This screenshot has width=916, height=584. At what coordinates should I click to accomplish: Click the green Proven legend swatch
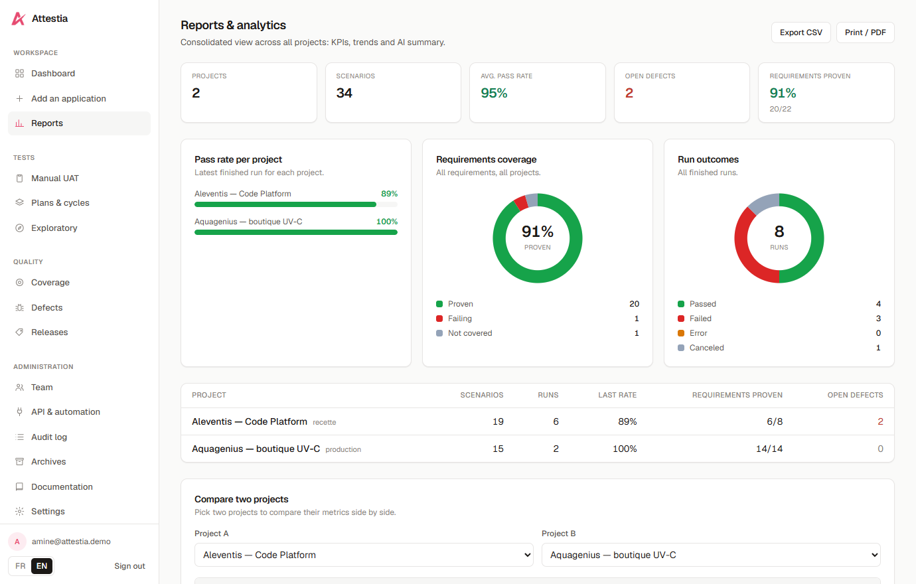(x=439, y=304)
